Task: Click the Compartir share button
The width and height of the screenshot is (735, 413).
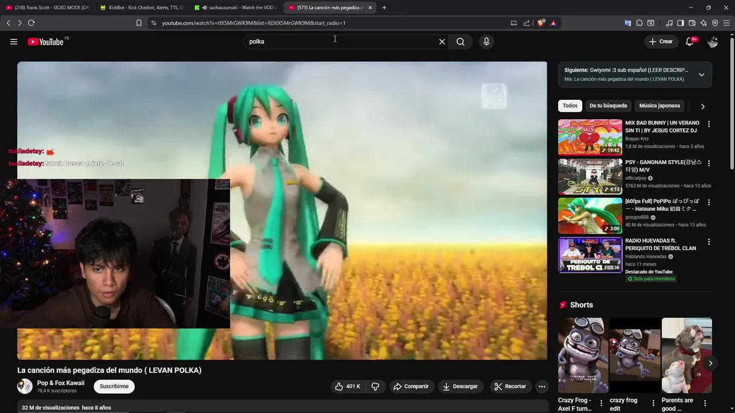Action: coord(411,387)
